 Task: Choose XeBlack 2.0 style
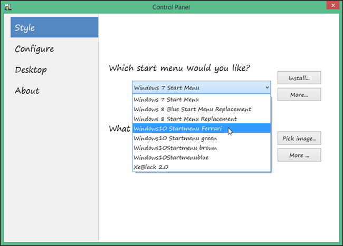click(x=202, y=167)
